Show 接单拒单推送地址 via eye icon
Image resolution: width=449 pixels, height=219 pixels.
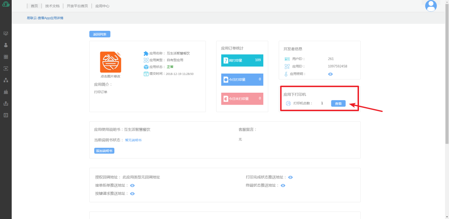[132, 185]
